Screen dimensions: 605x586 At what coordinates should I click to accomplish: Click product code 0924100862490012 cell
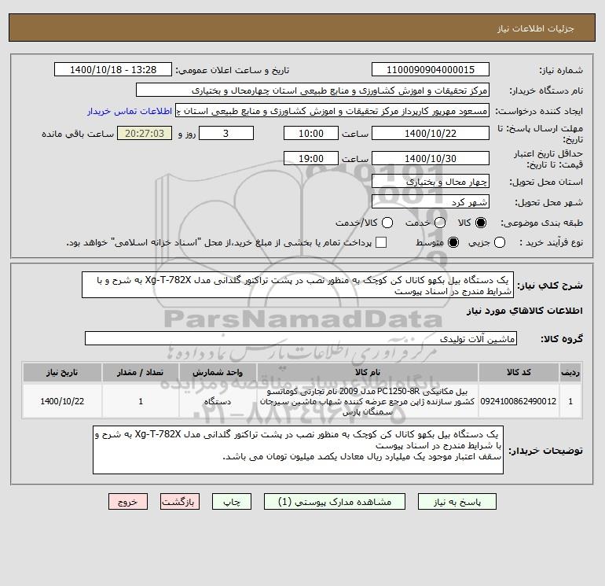(x=519, y=401)
